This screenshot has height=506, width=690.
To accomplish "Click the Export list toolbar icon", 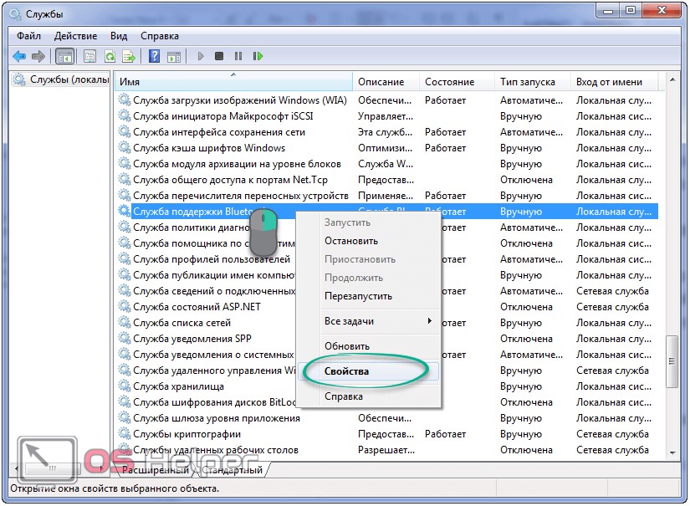I will 129,57.
